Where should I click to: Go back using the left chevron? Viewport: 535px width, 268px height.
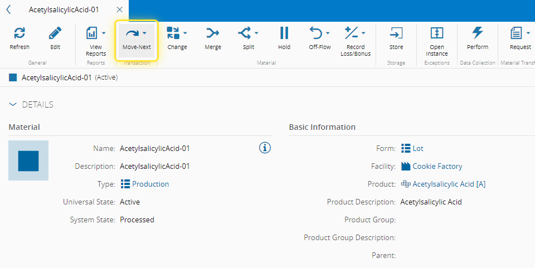8,10
